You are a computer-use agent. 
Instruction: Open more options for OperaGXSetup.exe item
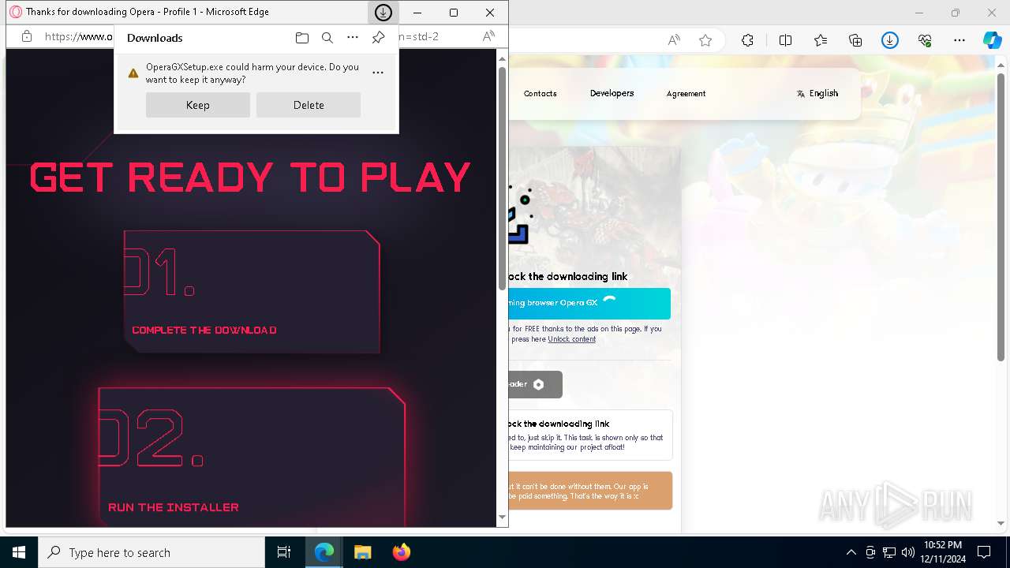[x=378, y=73]
